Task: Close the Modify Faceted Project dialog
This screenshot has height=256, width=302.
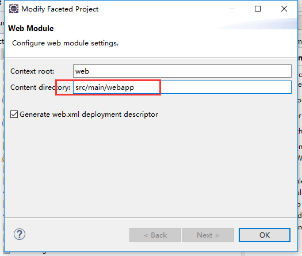Action: pos(284,9)
